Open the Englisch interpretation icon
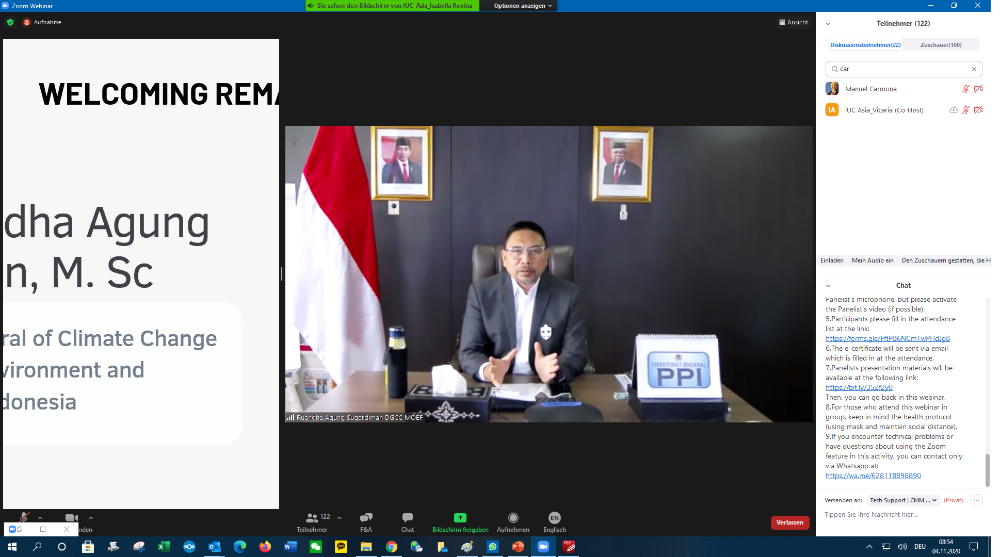Image resolution: width=1000 pixels, height=557 pixels. 554,518
